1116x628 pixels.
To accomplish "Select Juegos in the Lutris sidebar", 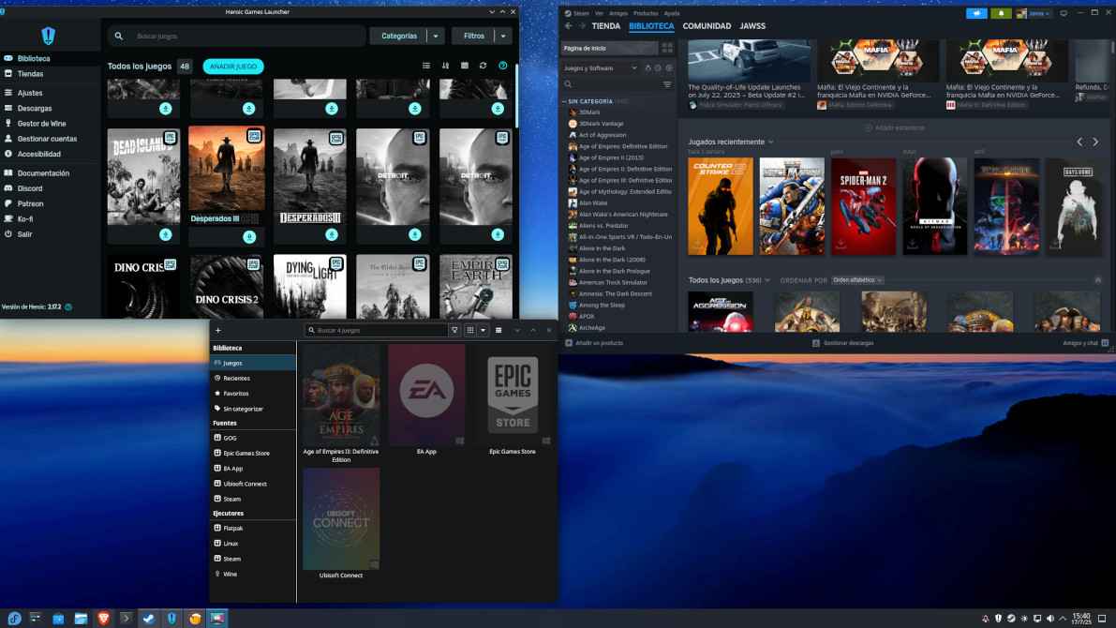I will (253, 363).
